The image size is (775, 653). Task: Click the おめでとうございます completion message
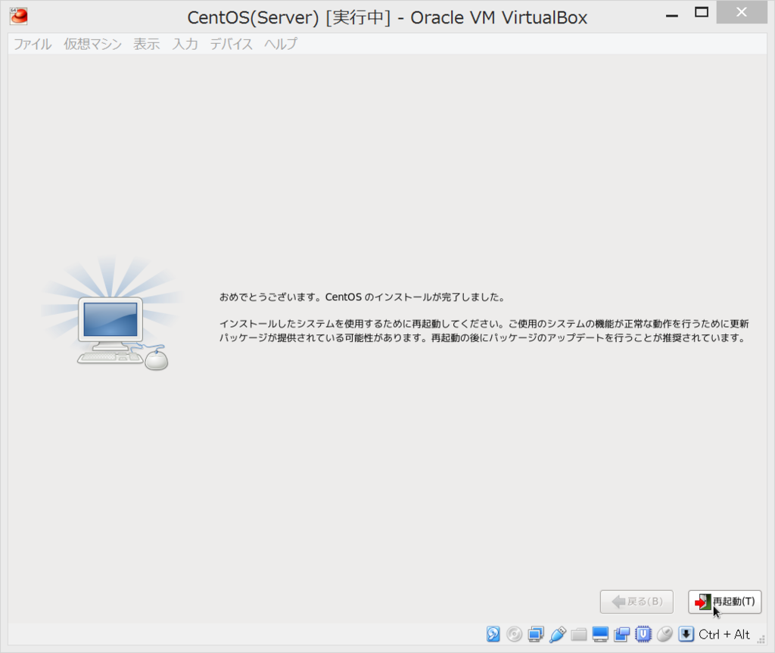(x=362, y=297)
